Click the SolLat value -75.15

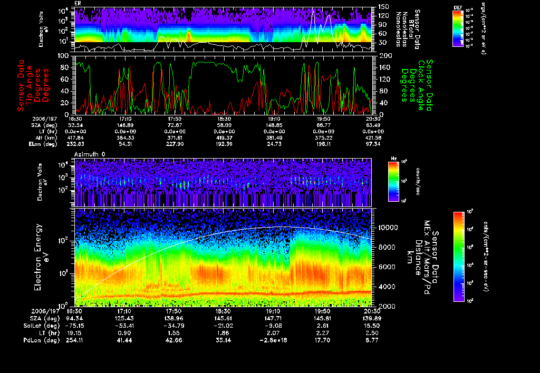pos(74,326)
